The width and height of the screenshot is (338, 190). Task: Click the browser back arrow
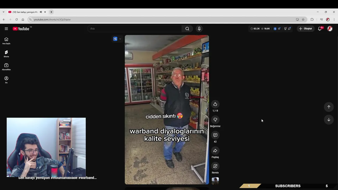click(x=4, y=20)
